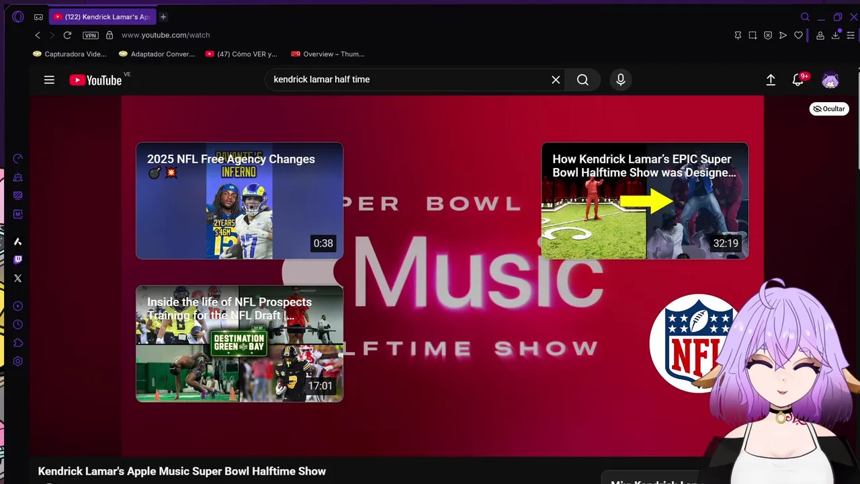Viewport: 860px width, 484px height.
Task: Click the YouTube search box text
Action: tap(322, 79)
